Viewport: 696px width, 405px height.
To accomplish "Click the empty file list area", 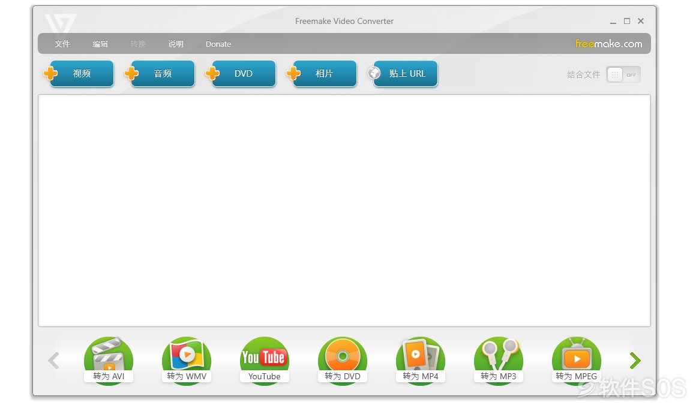I will 344,210.
